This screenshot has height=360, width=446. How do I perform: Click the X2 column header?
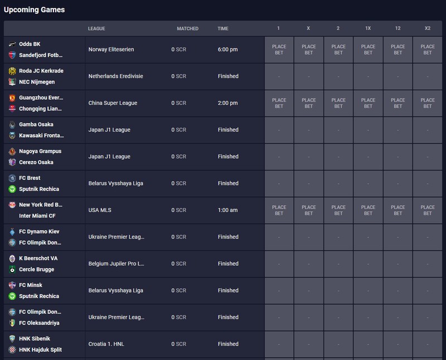click(x=428, y=28)
